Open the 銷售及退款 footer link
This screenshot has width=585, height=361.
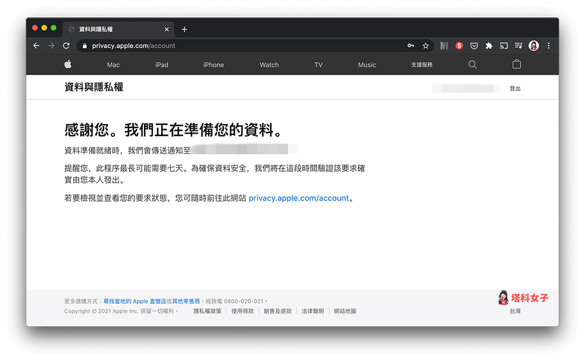(278, 311)
